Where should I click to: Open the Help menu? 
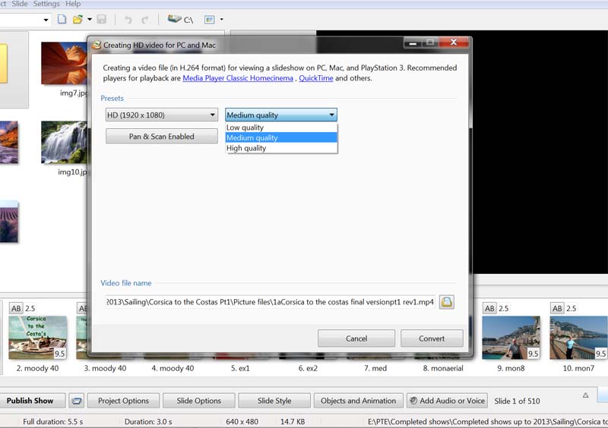click(73, 4)
